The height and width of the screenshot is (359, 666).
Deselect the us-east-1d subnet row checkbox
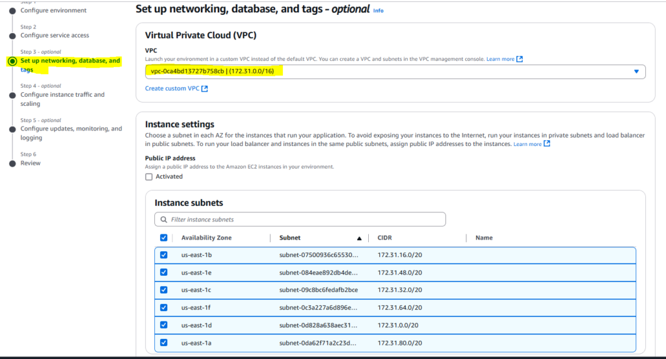click(164, 325)
